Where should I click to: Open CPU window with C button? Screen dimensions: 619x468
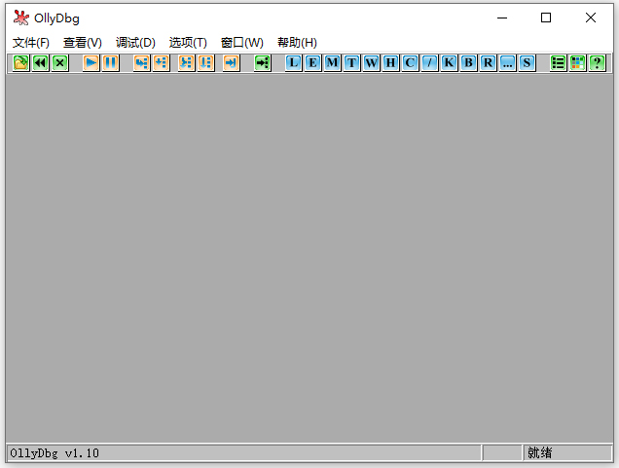click(x=410, y=63)
